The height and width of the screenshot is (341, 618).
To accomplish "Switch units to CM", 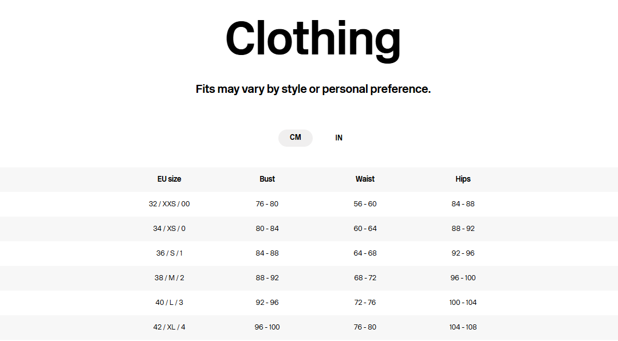I will [x=295, y=138].
